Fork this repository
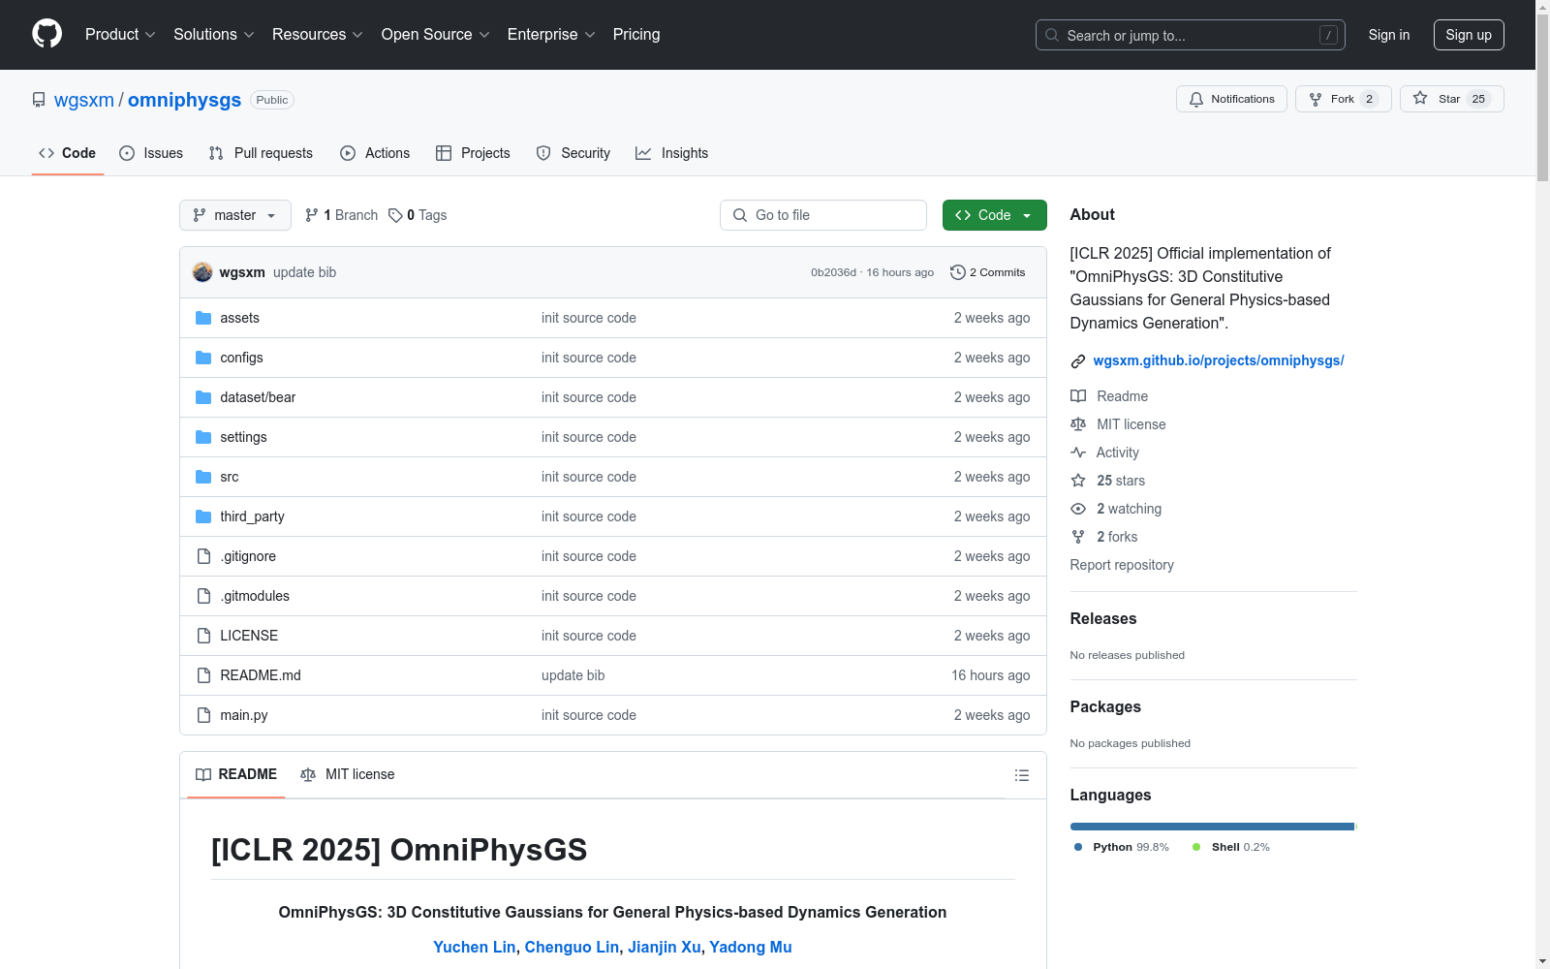Image resolution: width=1550 pixels, height=969 pixels. coord(1344,99)
